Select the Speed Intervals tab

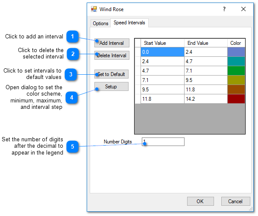tap(129, 23)
